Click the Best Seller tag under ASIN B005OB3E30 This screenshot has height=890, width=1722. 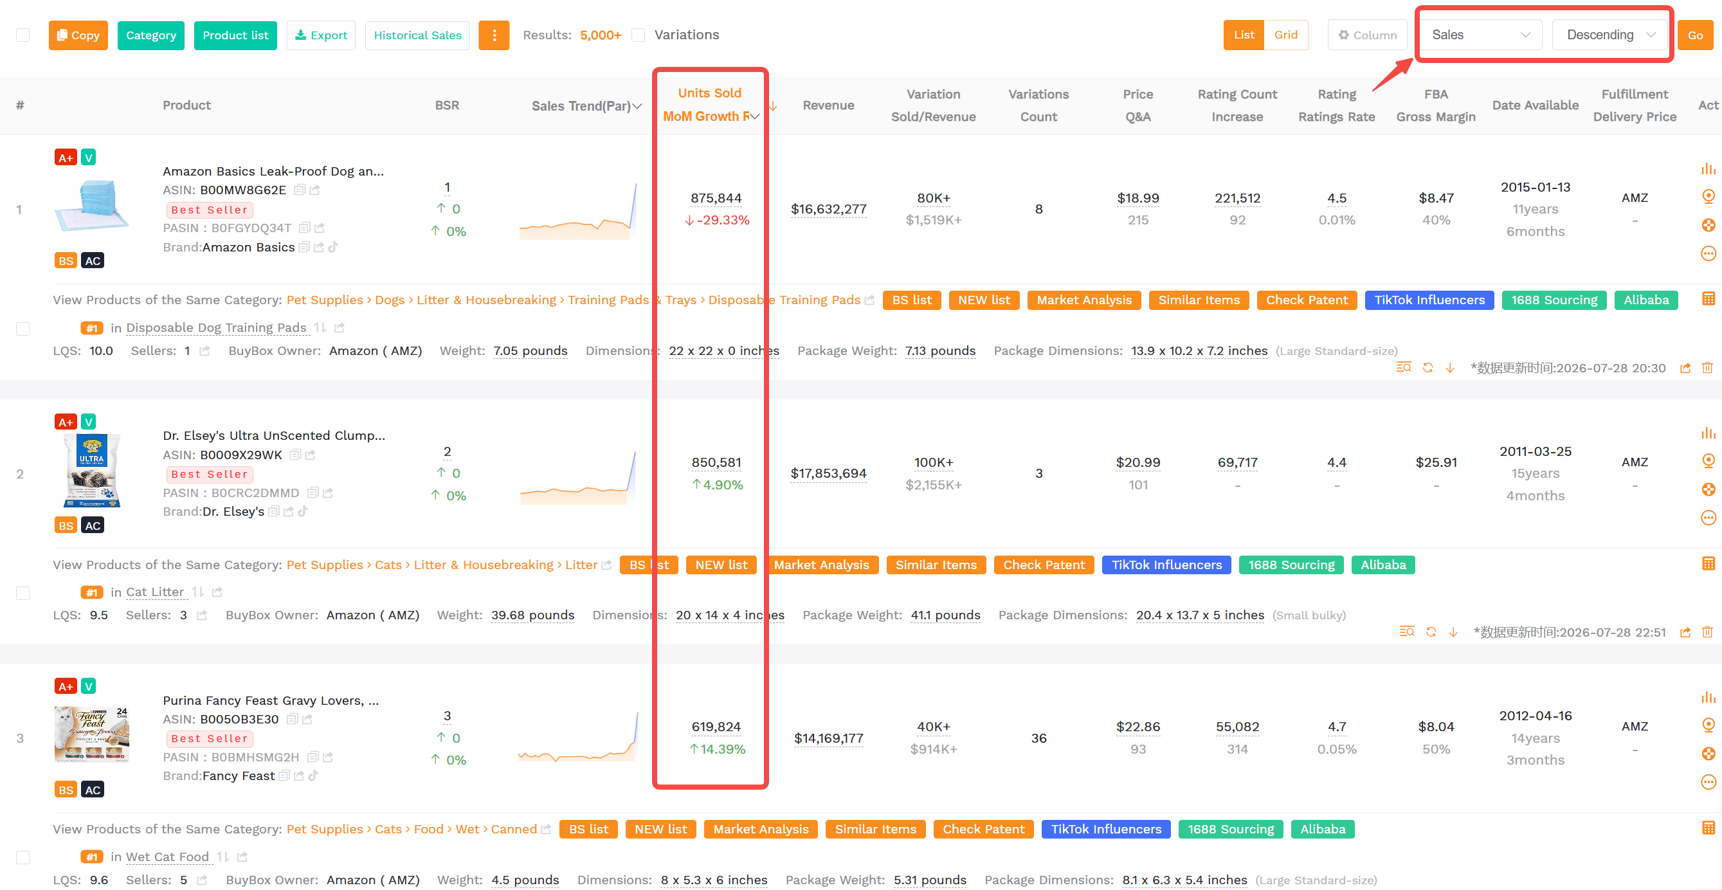(x=209, y=739)
